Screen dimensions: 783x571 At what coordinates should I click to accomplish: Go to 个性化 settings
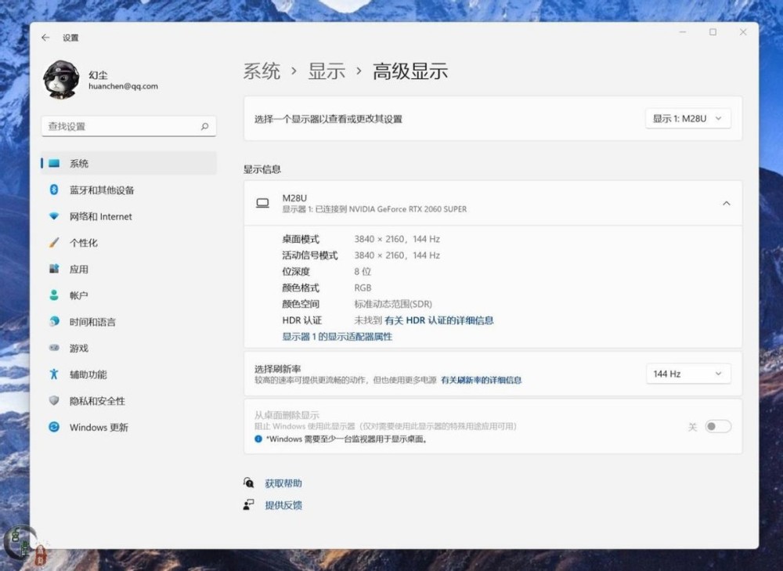tap(83, 243)
